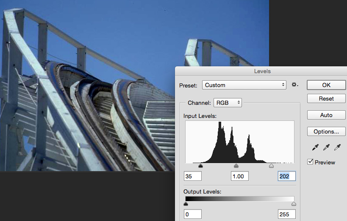The image size is (347, 221).
Task: Open the Channel dropdown showing RGB
Action: (x=228, y=103)
